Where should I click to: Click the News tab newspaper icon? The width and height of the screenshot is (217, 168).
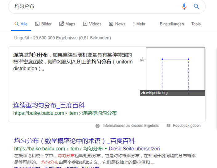click(x=111, y=24)
